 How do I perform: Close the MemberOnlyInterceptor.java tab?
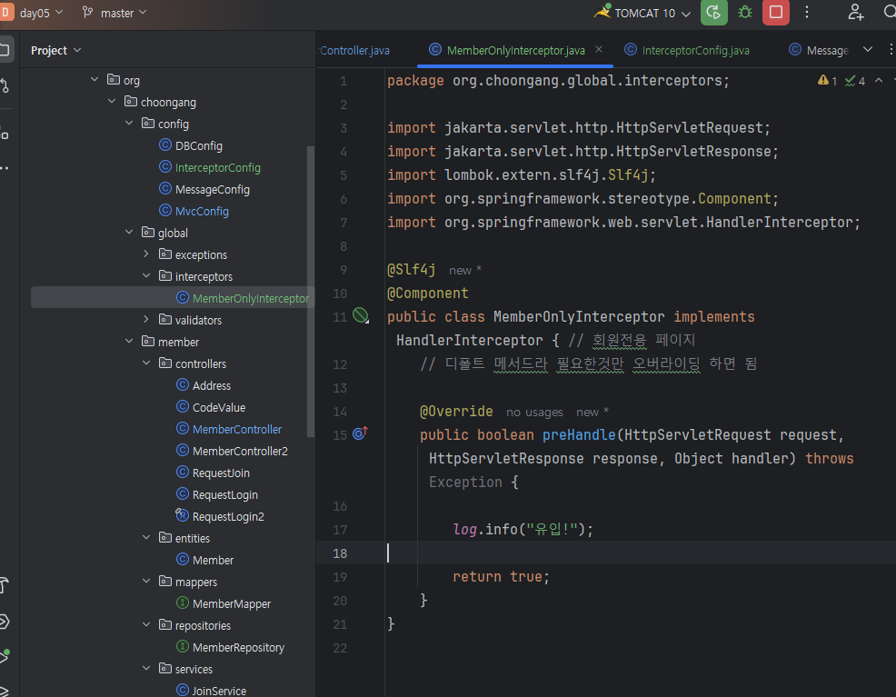598,50
